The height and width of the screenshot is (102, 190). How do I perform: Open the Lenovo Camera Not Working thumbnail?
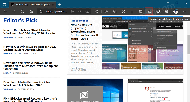pyautogui.click(x=95, y=91)
